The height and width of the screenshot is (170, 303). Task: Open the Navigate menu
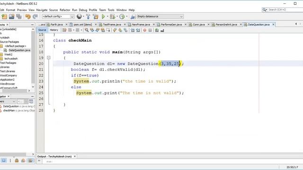42,10
